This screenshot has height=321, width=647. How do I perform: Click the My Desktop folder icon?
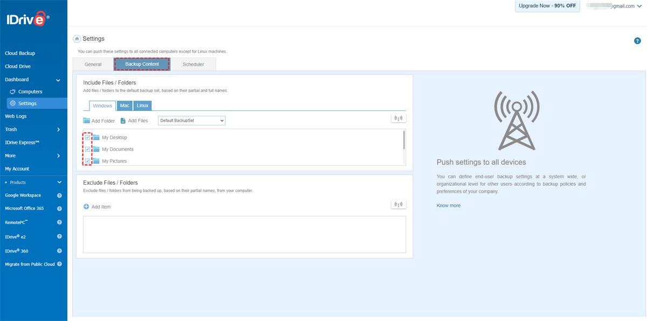(96, 137)
